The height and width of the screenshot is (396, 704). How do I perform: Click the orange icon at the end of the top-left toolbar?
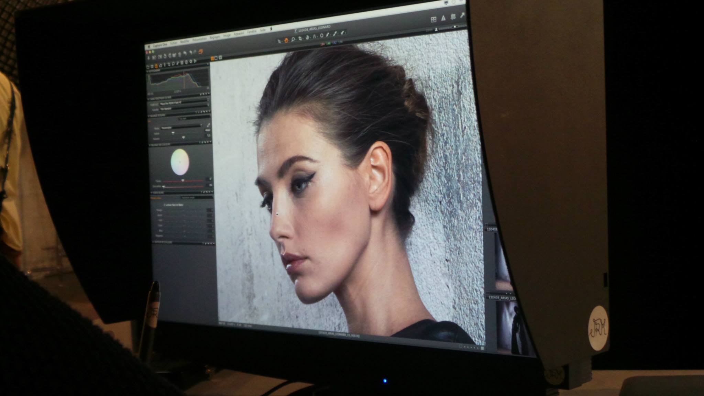[x=200, y=52]
